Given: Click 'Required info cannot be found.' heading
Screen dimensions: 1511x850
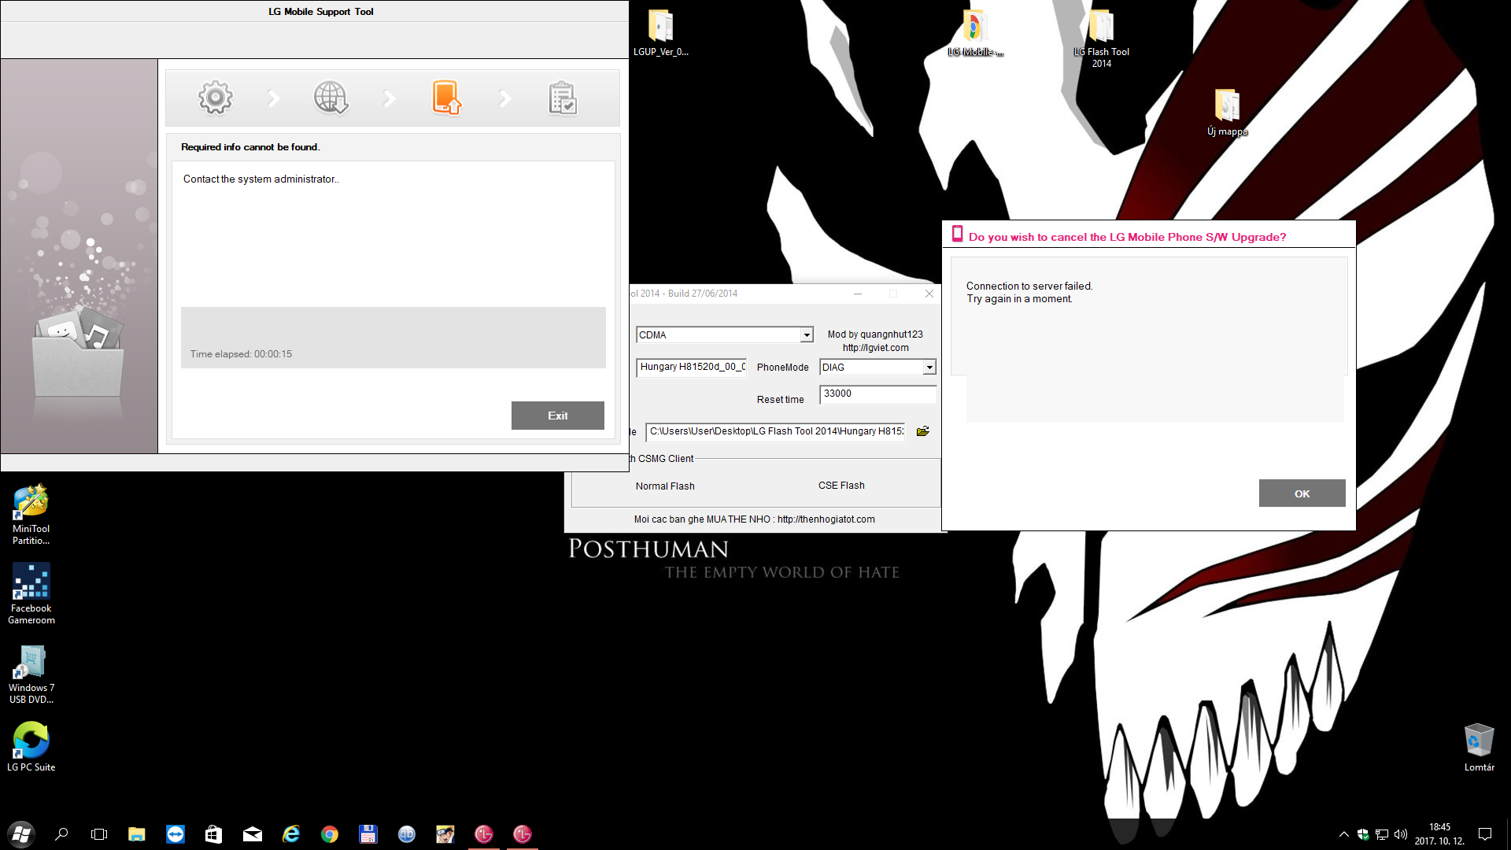Looking at the screenshot, I should 250,147.
